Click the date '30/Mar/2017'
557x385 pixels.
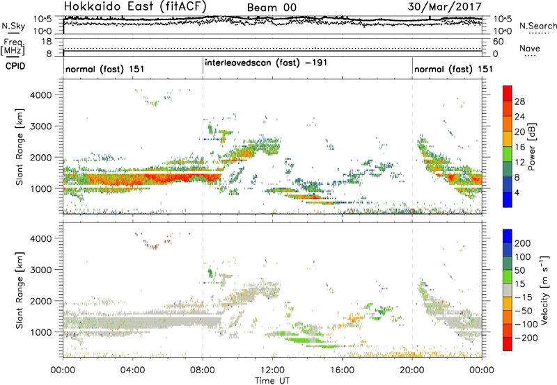(x=444, y=6)
